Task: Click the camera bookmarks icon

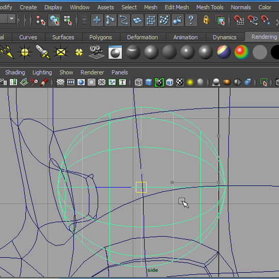Action: point(13,82)
